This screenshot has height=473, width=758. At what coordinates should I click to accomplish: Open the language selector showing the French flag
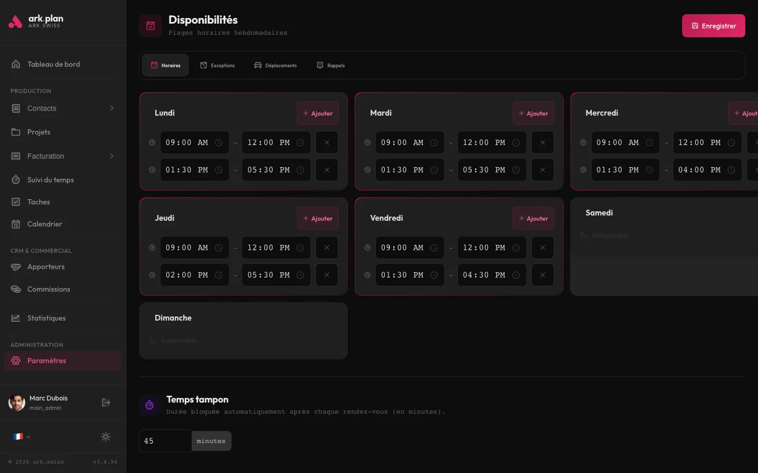pyautogui.click(x=22, y=437)
